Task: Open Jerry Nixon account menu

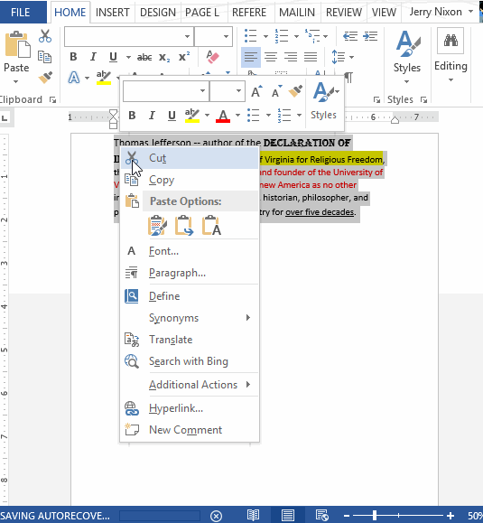Action: point(441,12)
